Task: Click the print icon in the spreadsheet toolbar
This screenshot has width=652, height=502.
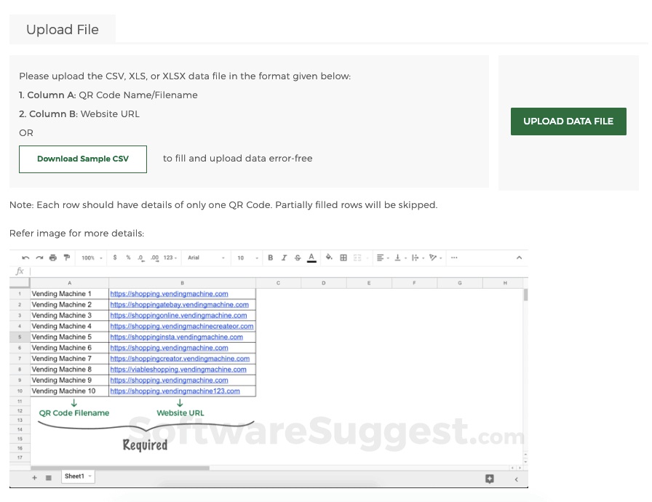Action: (x=52, y=258)
